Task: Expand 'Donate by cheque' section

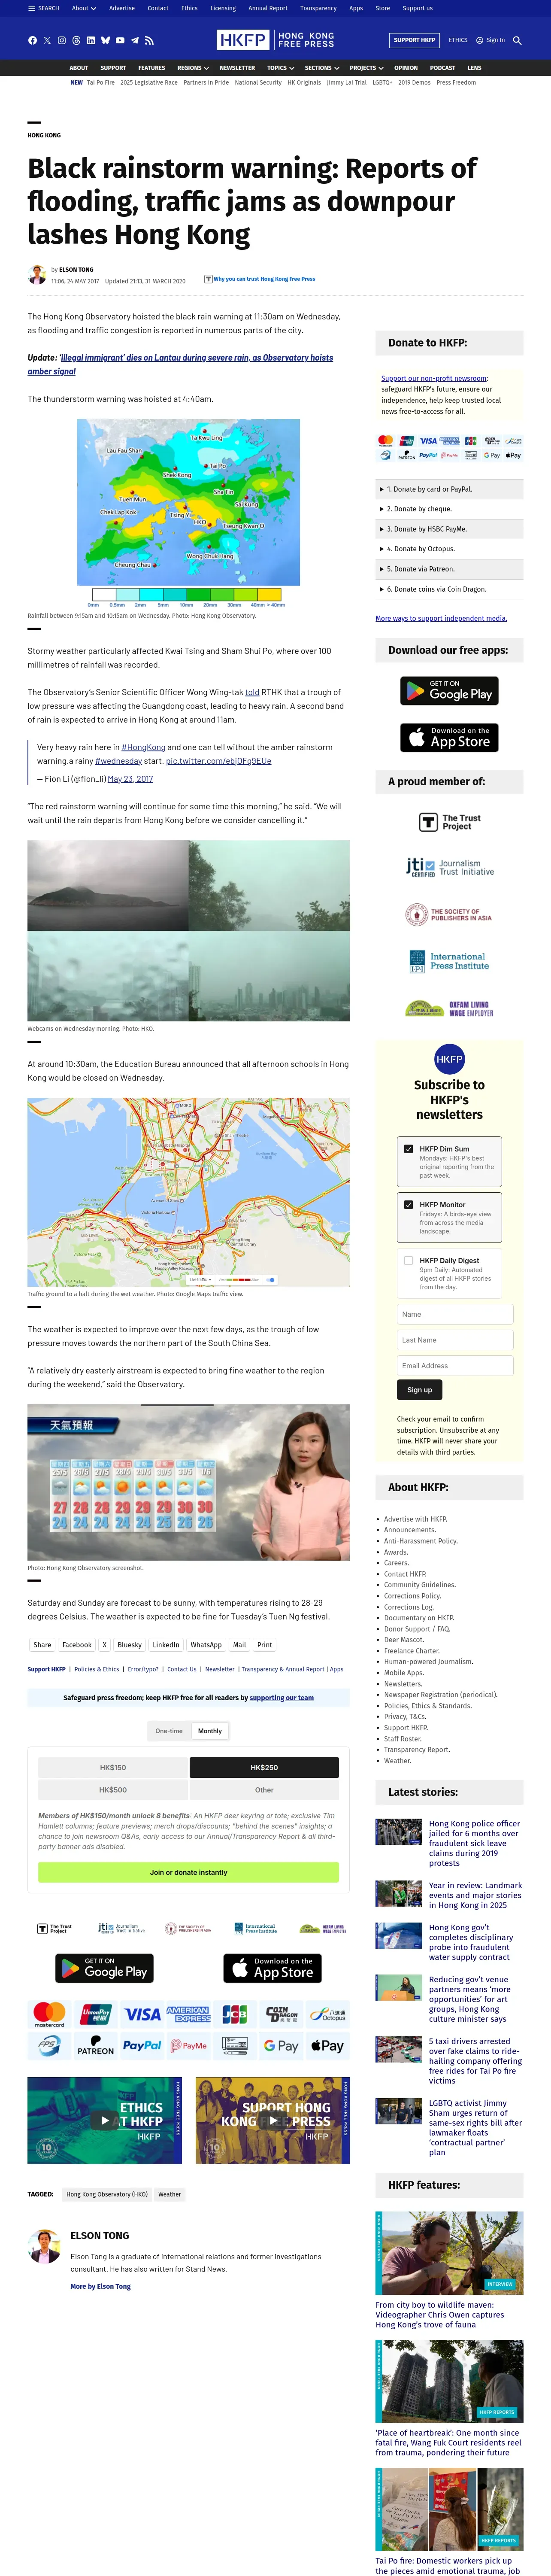Action: coord(449,509)
